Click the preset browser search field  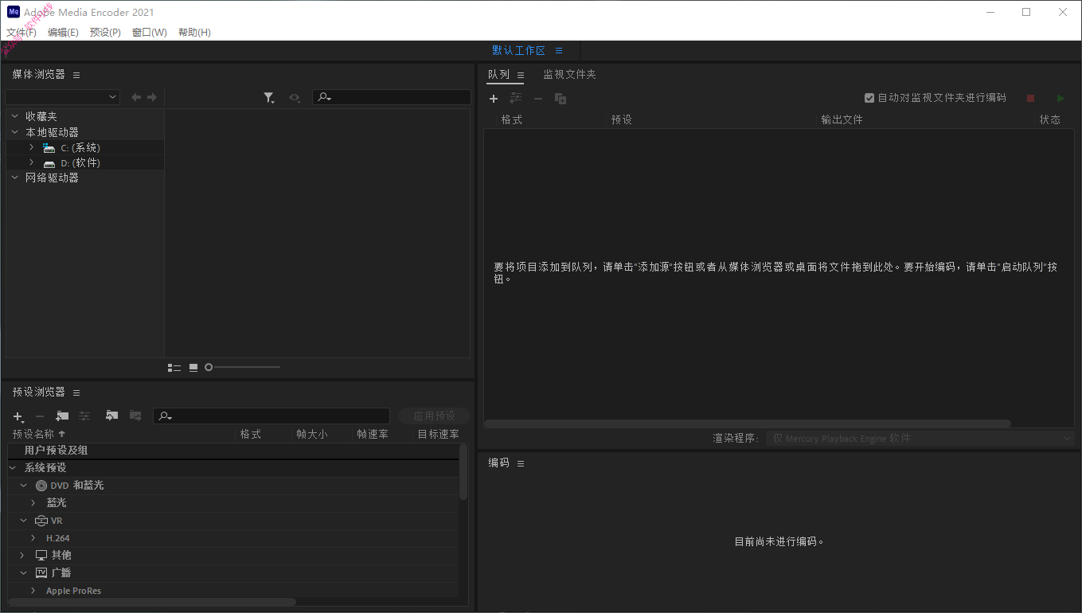click(271, 416)
